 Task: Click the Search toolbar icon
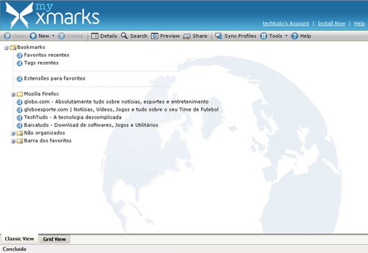[x=124, y=36]
